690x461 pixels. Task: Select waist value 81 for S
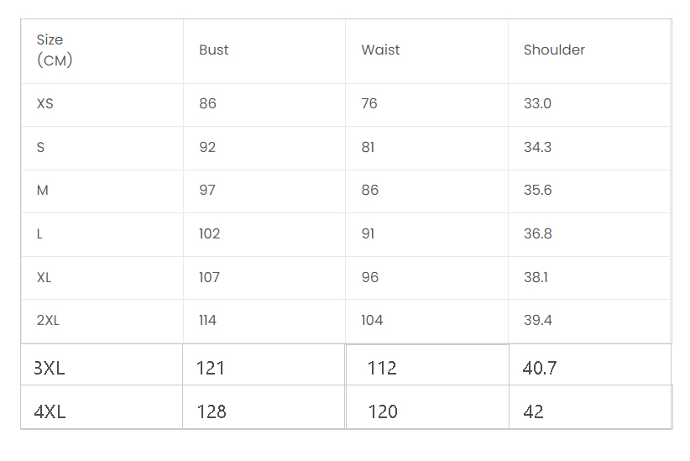368,148
